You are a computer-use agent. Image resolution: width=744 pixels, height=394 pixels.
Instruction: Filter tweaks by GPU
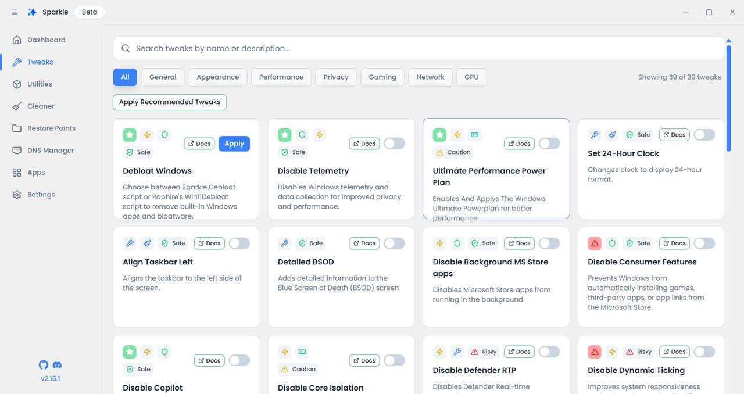[x=471, y=77]
